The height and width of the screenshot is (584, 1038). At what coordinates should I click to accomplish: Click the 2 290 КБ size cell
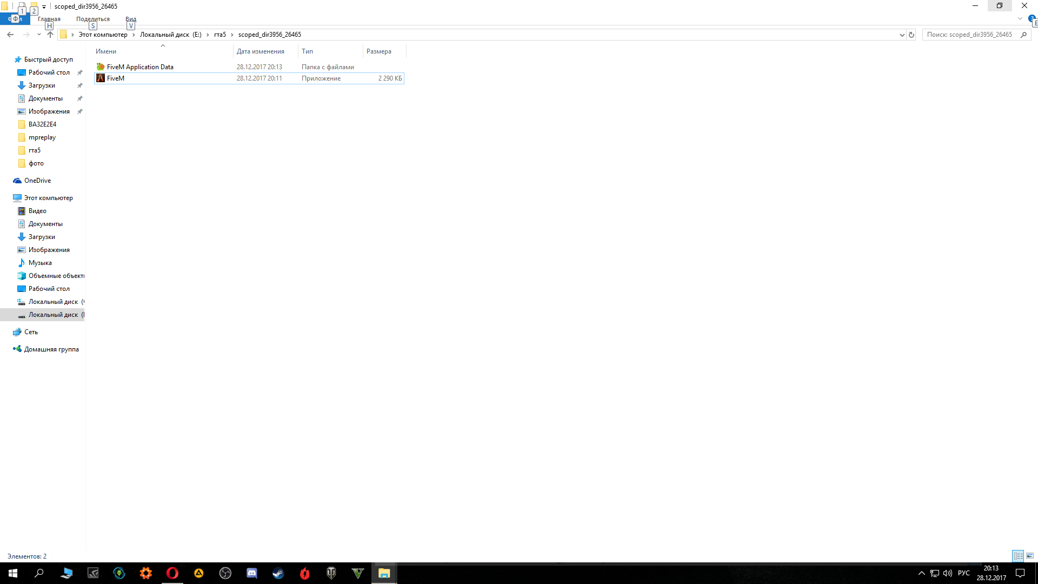pos(390,78)
